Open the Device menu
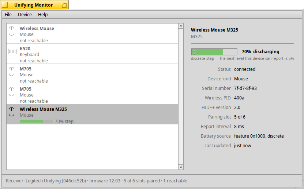This screenshot has height=189, width=304. tap(25, 15)
